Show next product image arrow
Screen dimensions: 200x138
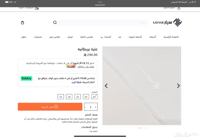tap(178, 86)
